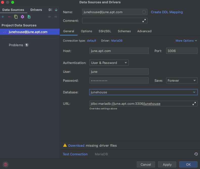200x169 pixels.
Task: Click 'Overrides settings above' hint text
Action: (x=103, y=109)
